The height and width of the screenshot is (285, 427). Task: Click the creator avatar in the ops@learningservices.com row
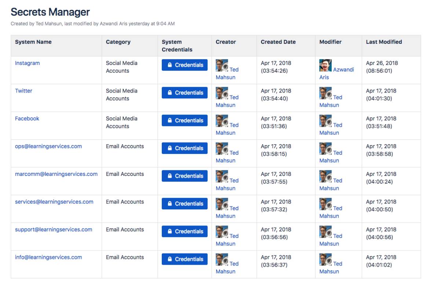coord(222,149)
